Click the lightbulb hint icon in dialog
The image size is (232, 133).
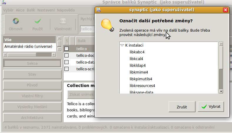point(108,25)
